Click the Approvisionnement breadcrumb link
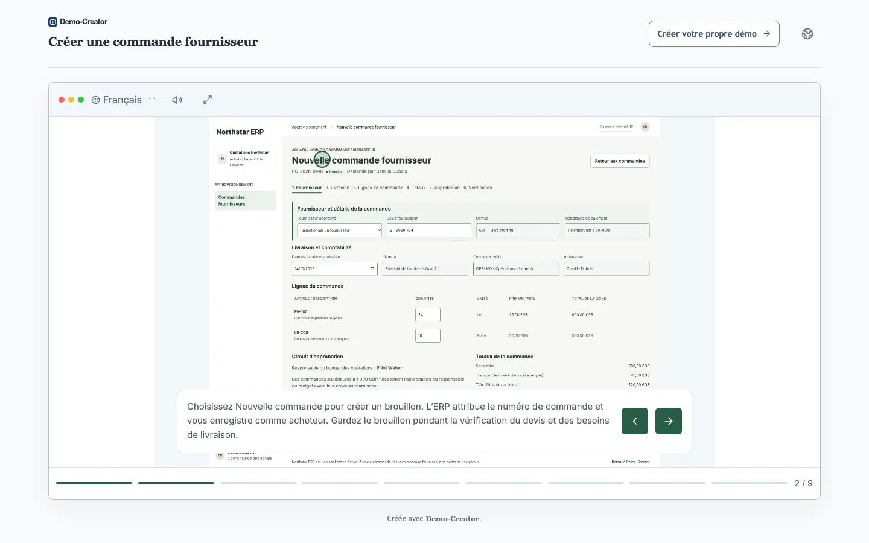This screenshot has height=543, width=869. (309, 127)
